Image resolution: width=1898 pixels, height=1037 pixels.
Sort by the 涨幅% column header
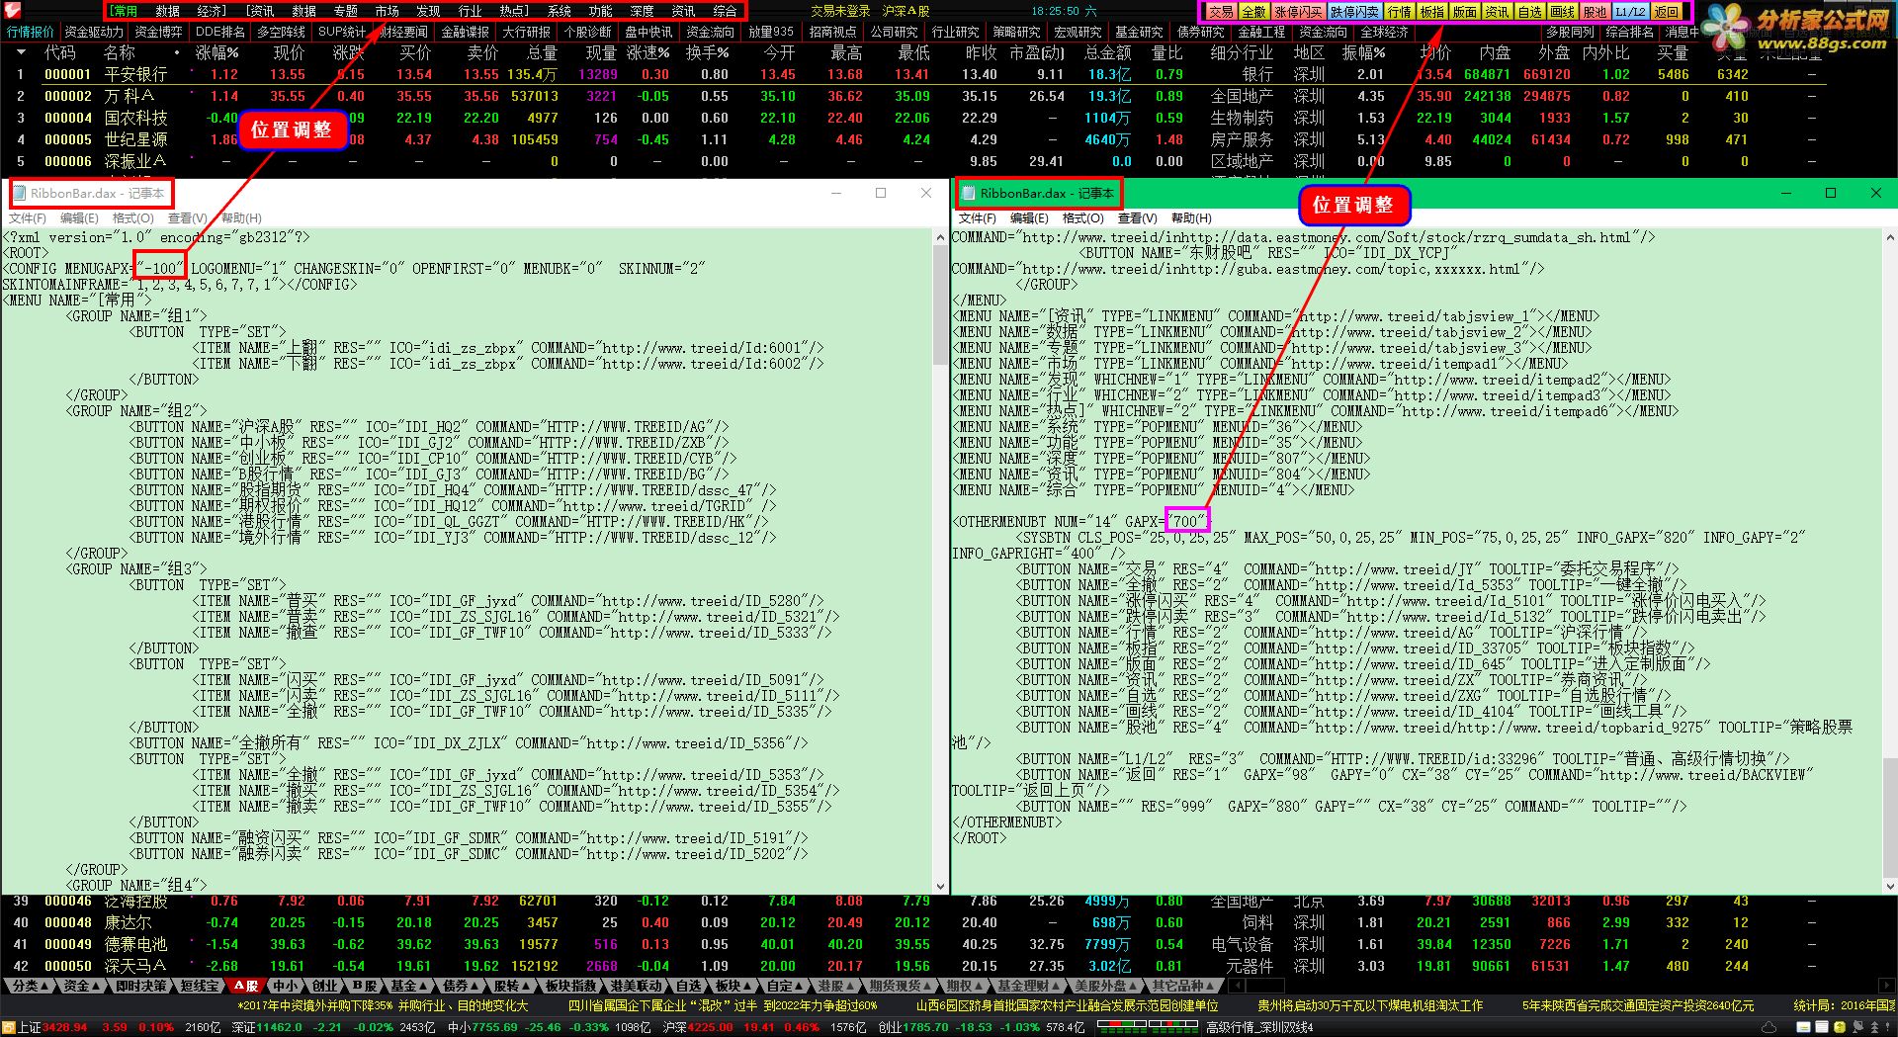tap(217, 52)
